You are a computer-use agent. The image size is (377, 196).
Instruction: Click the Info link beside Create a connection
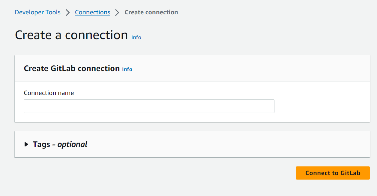(x=136, y=37)
